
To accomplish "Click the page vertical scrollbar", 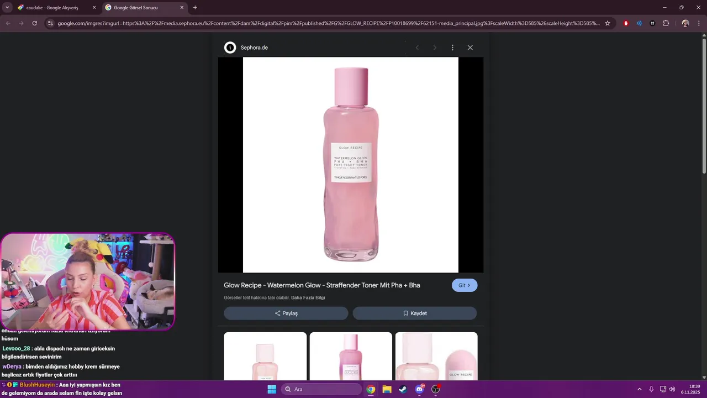I will [x=704, y=107].
